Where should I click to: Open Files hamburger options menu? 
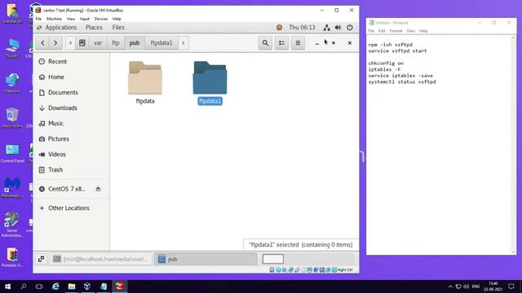298,43
